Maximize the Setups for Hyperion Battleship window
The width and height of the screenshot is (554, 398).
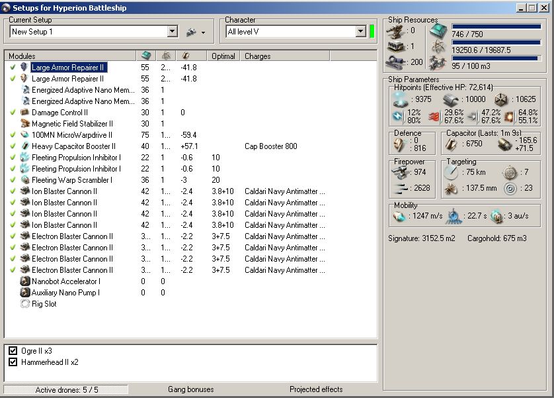tap(532, 7)
